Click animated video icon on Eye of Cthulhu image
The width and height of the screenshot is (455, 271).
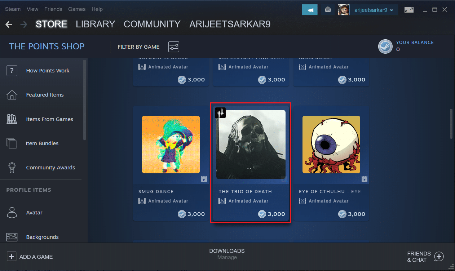pyautogui.click(x=365, y=179)
